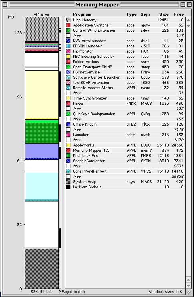This screenshot has height=297, width=194.
Task: Click the Lo-Mem Globals black swatch icon
Action: tap(68, 187)
